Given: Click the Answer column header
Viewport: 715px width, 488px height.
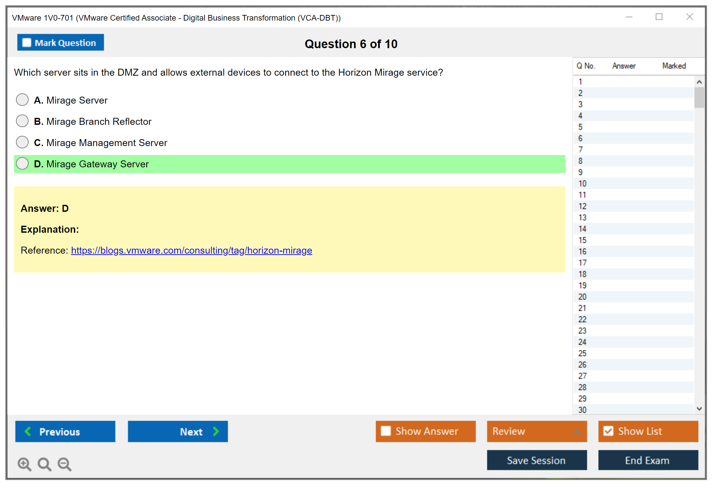Looking at the screenshot, I should pyautogui.click(x=624, y=66).
